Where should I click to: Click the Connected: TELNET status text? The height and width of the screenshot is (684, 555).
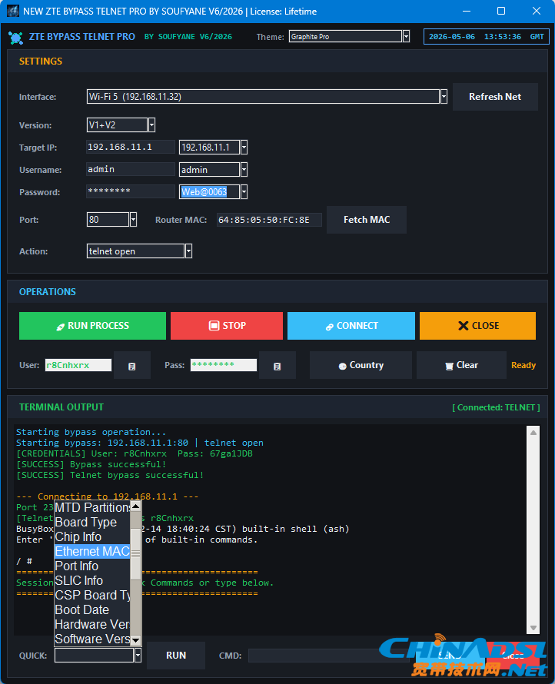[496, 407]
